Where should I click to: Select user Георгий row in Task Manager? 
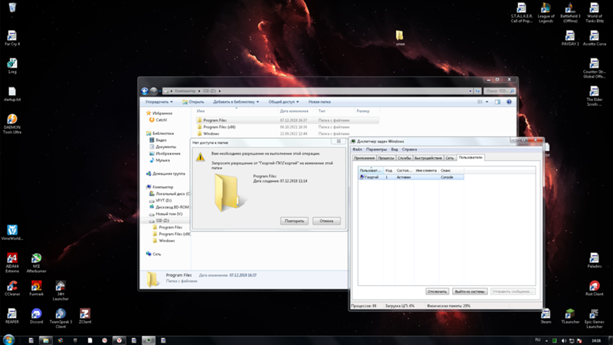(x=411, y=177)
